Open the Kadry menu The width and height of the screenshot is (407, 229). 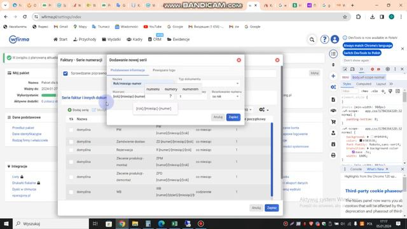click(134, 39)
